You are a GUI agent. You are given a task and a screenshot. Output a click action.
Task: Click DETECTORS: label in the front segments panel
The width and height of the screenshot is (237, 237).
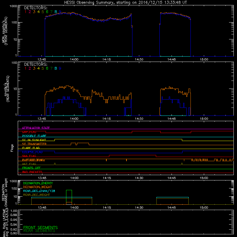[36, 8]
